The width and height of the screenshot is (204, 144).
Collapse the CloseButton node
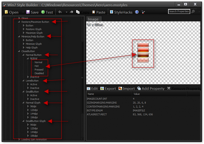19,51
